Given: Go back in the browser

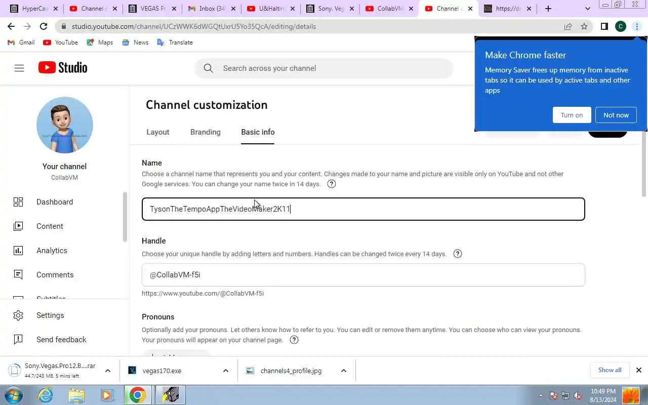Looking at the screenshot, I should click(11, 26).
